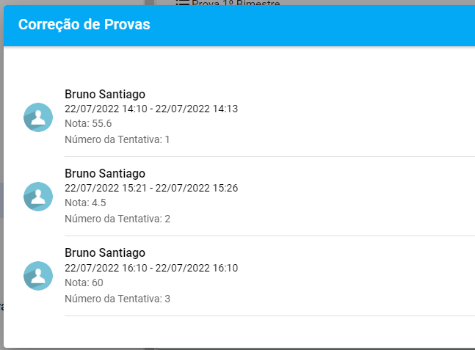The height and width of the screenshot is (350, 475).
Task: Click the Nota: 60 grade line
Action: pos(84,282)
